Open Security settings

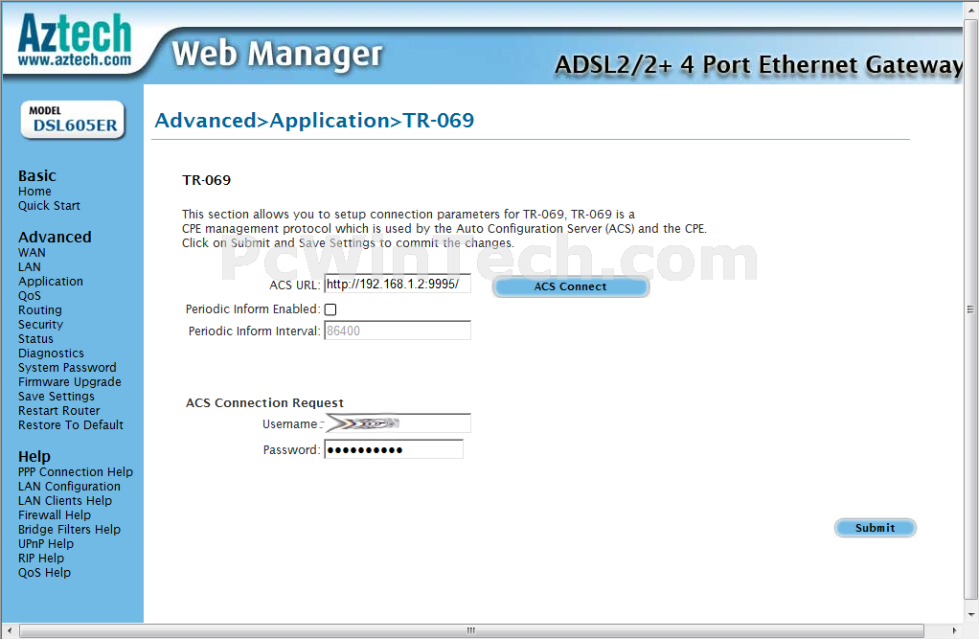point(40,324)
